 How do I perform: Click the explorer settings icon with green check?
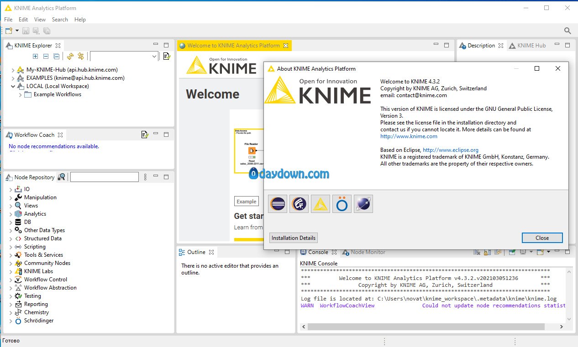[167, 56]
